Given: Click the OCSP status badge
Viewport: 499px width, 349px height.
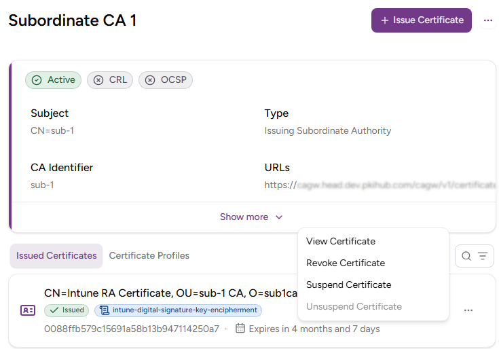Looking at the screenshot, I should point(166,80).
